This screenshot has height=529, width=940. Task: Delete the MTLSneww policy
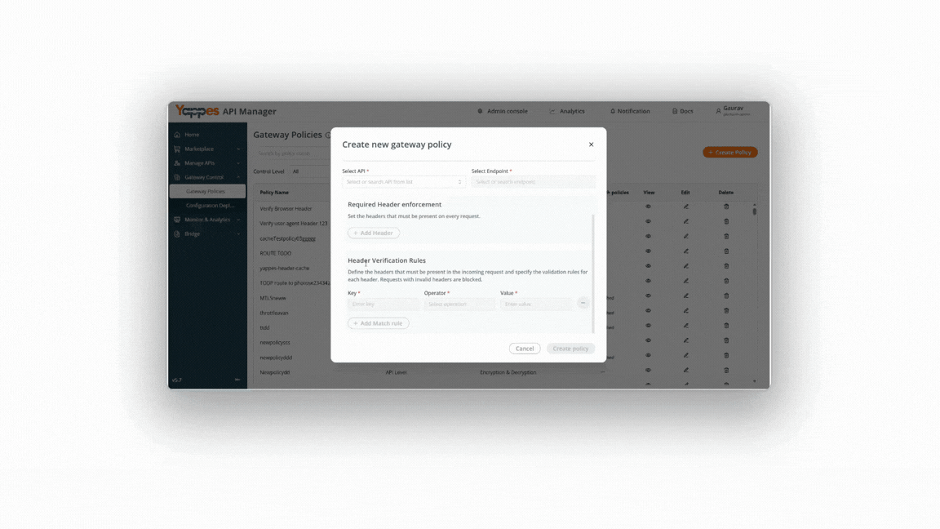click(726, 296)
